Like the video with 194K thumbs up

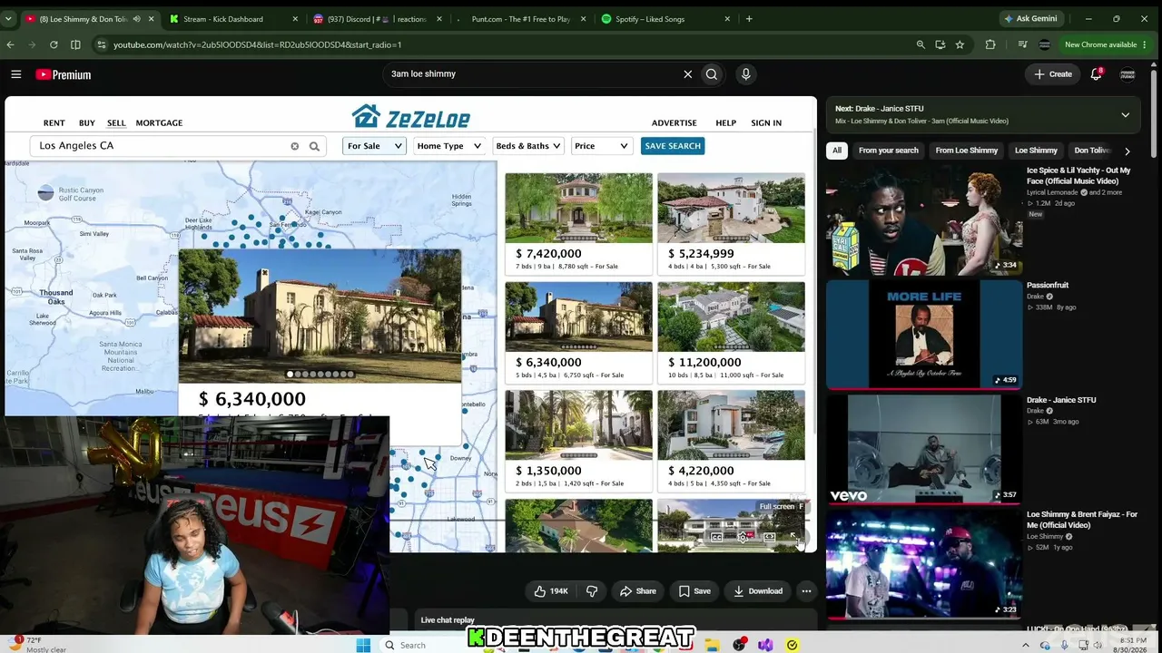point(551,591)
